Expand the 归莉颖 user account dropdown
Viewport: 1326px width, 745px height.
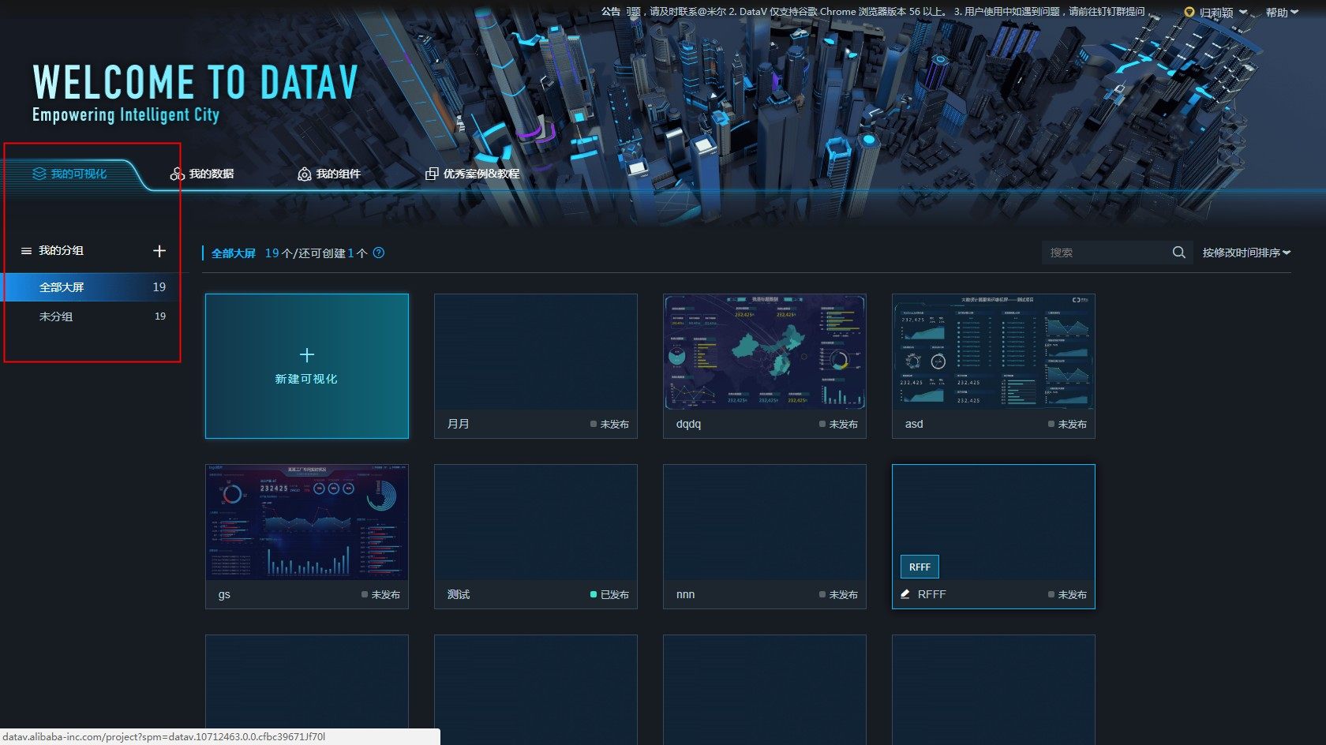pyautogui.click(x=1215, y=12)
